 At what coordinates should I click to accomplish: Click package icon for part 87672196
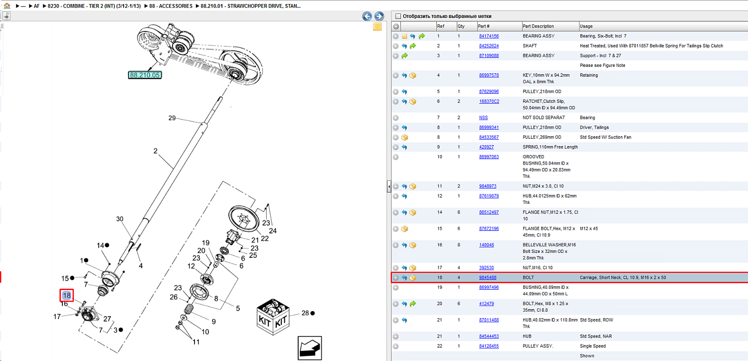404,229
